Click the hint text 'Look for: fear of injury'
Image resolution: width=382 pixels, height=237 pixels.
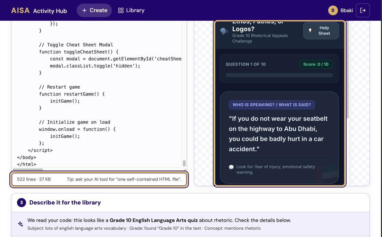coord(275,170)
